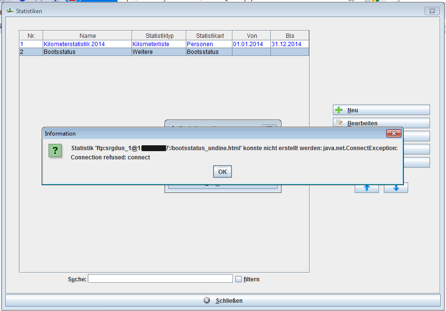Click the Statistiken window title icon
The height and width of the screenshot is (311, 446).
[x=10, y=11]
